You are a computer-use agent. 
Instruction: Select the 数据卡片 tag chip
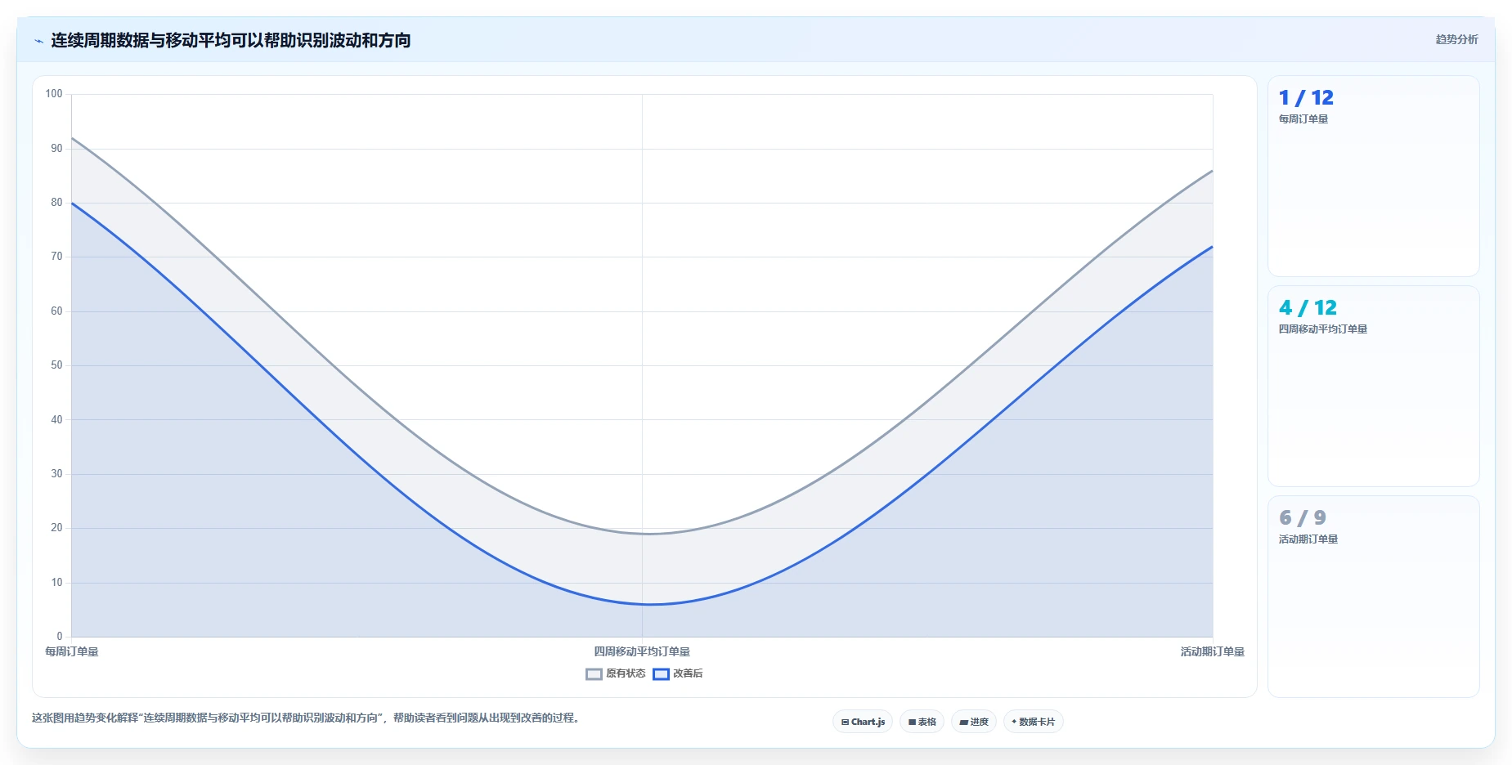(1033, 722)
